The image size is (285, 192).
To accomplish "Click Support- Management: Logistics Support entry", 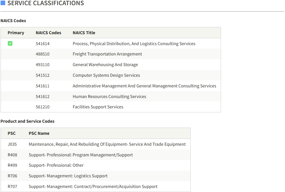I will pos(68,176).
